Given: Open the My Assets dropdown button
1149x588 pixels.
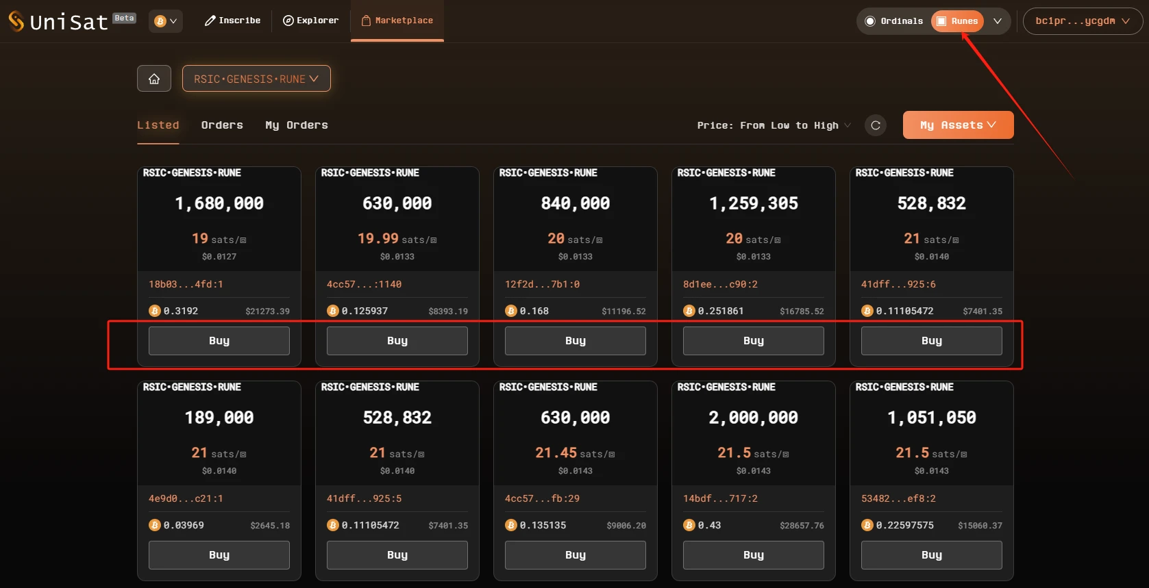Looking at the screenshot, I should pyautogui.click(x=958, y=125).
